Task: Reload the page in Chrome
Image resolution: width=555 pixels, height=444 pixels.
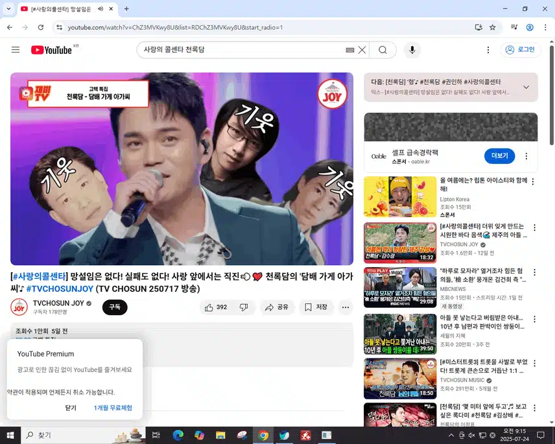Action: tap(41, 27)
